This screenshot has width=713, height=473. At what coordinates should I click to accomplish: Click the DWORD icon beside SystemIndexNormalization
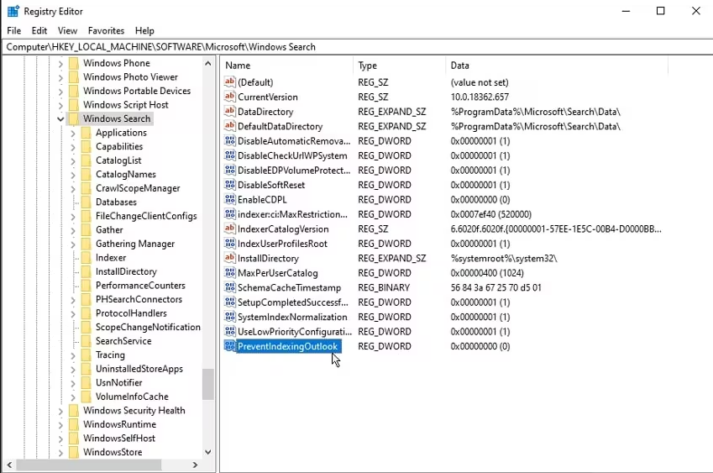coord(229,317)
